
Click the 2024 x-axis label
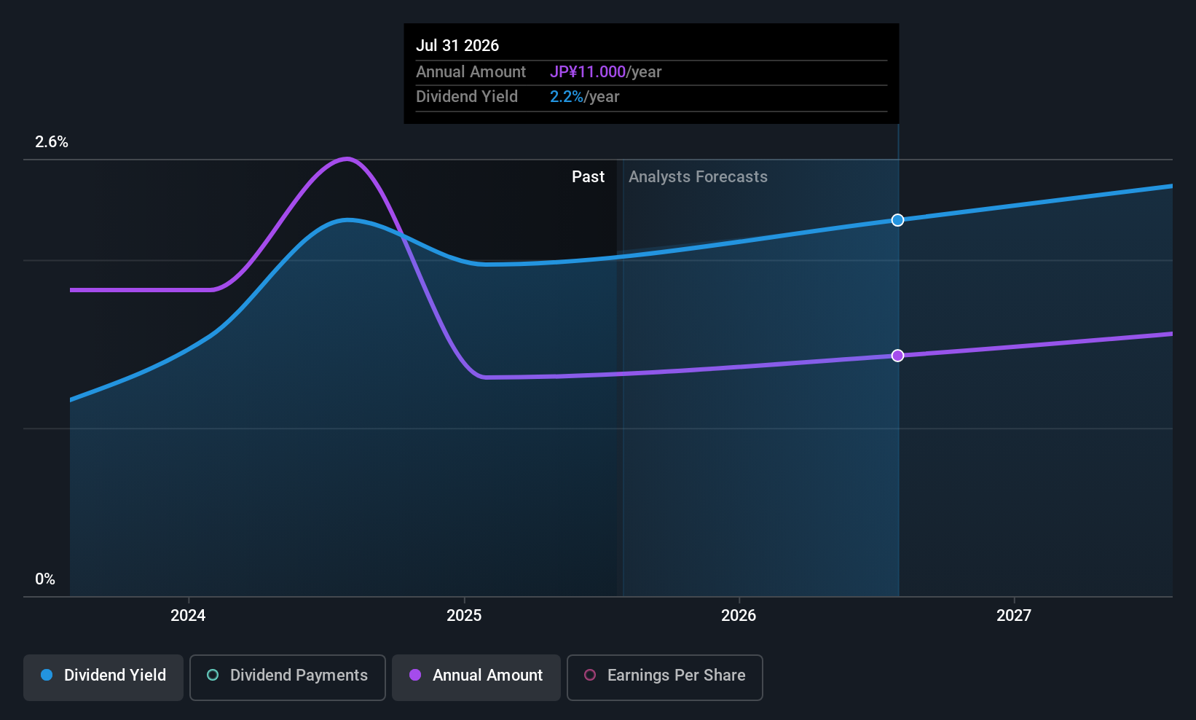(x=188, y=615)
